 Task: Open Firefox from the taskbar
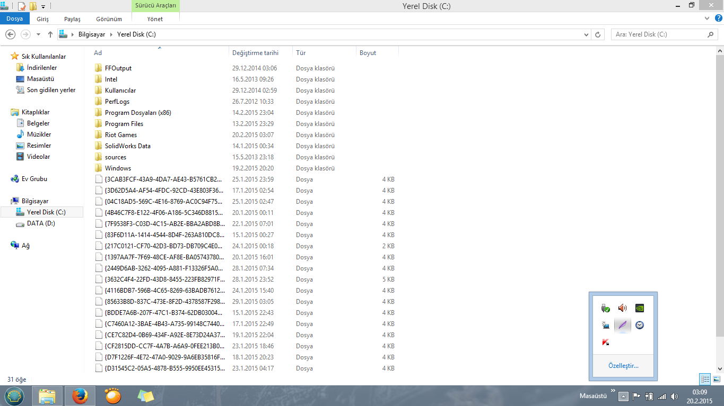[x=80, y=396]
